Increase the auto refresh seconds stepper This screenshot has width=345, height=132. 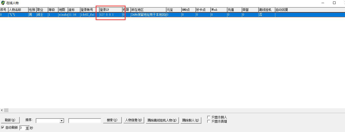pyautogui.click(x=27, y=127)
